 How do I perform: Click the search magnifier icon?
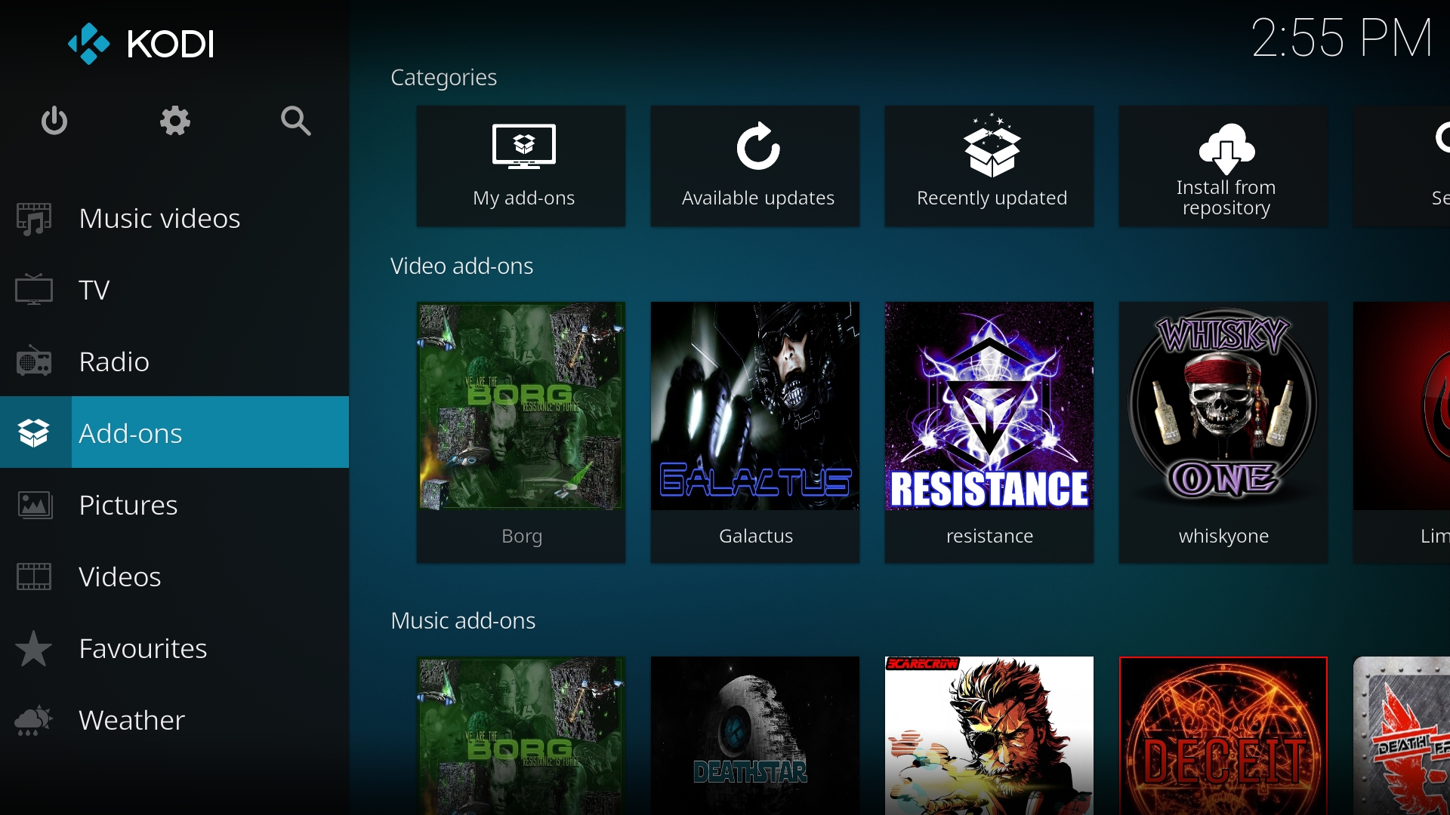point(295,121)
